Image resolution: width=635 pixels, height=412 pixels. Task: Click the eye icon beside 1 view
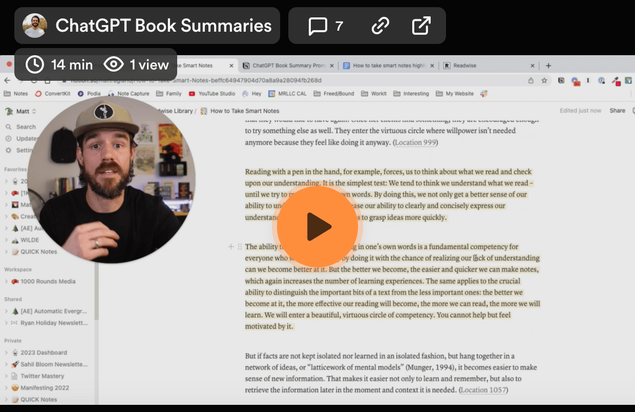click(114, 65)
